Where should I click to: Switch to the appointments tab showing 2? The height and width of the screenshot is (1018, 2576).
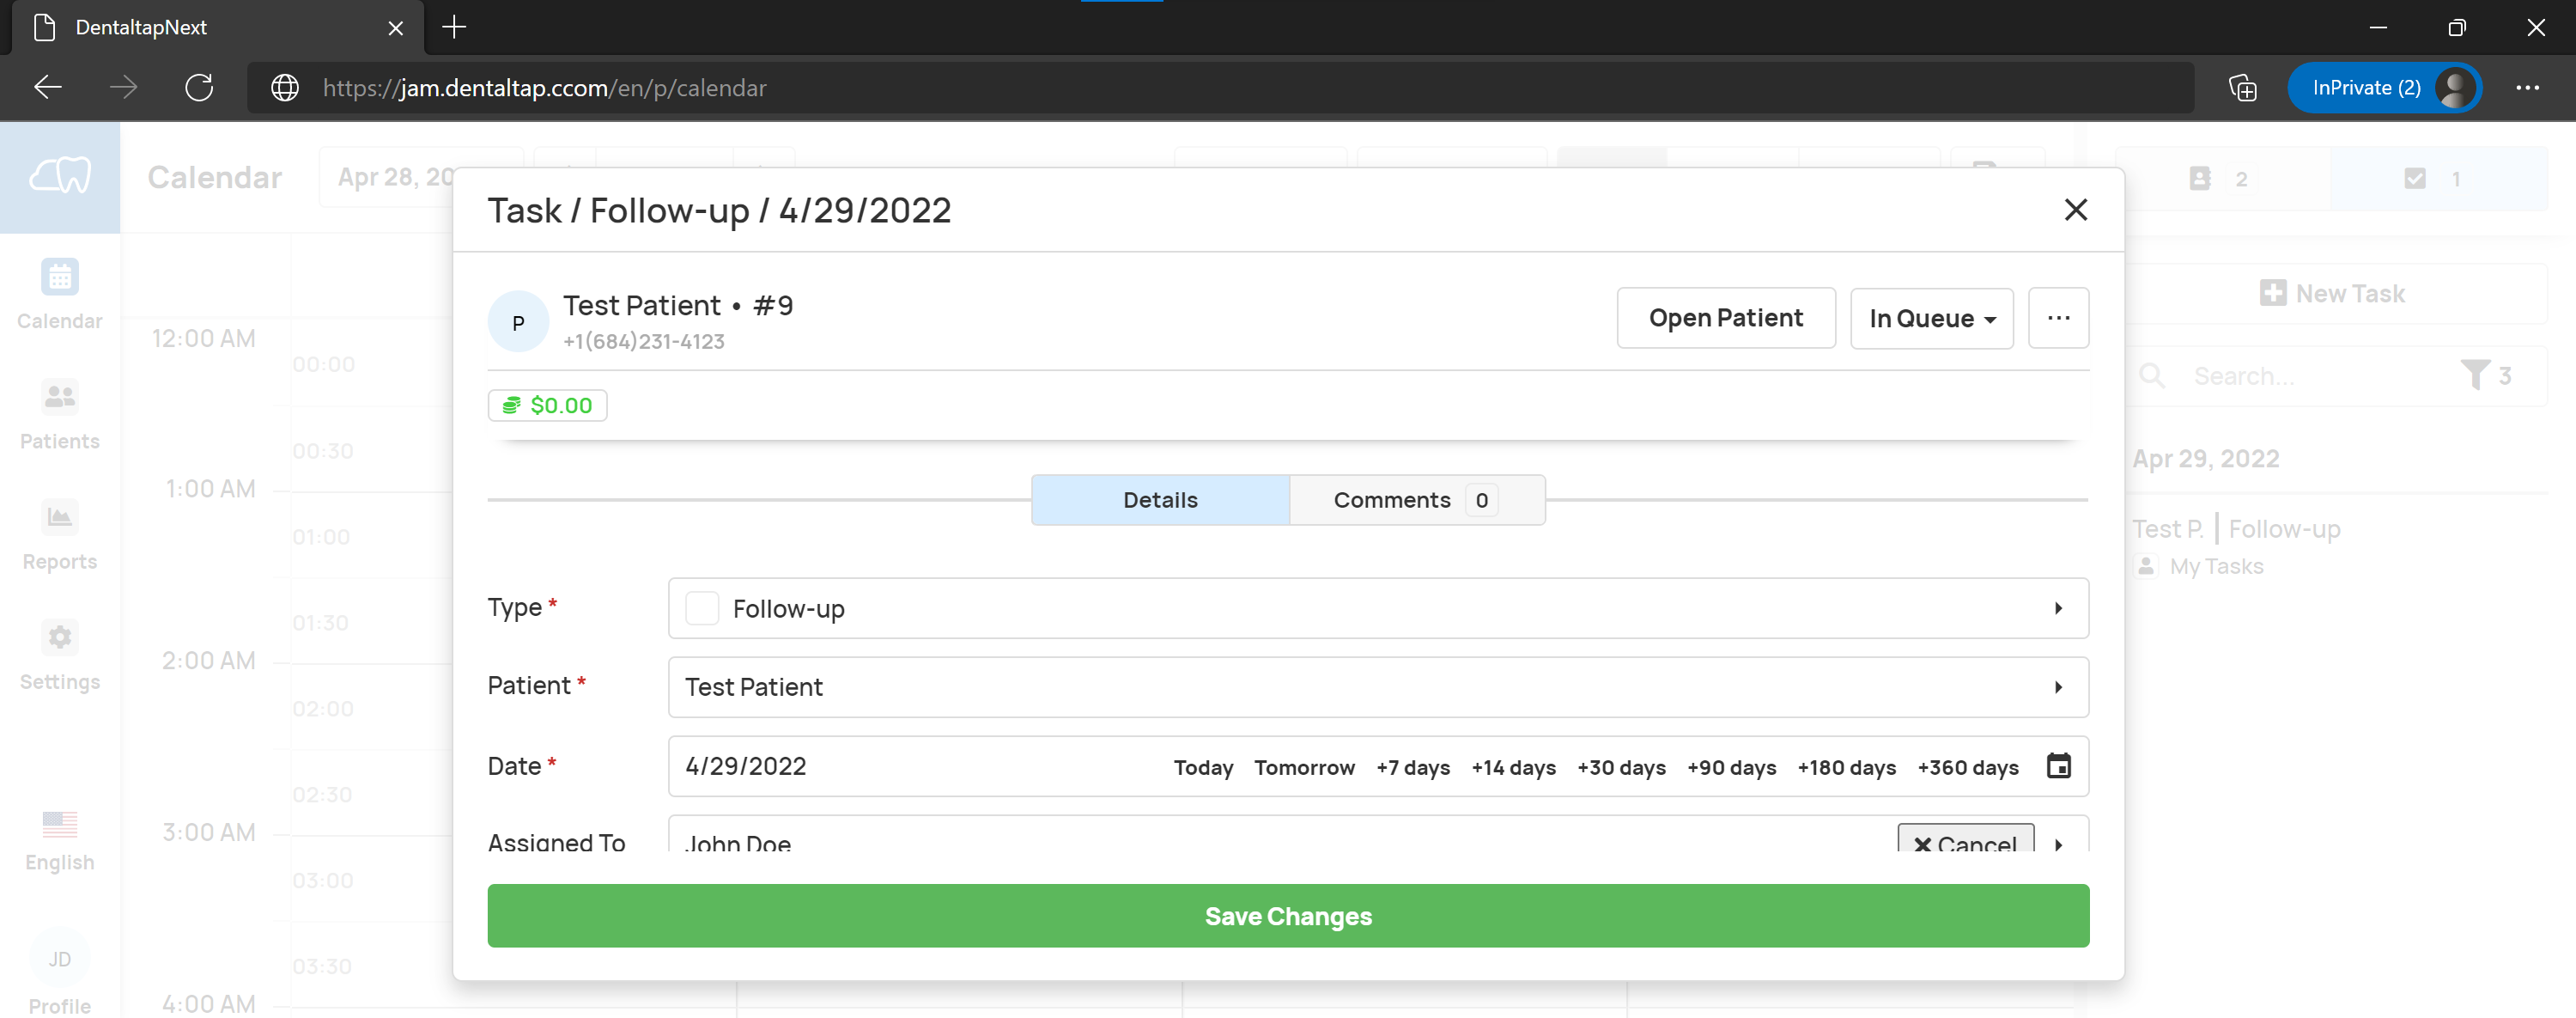[2222, 178]
